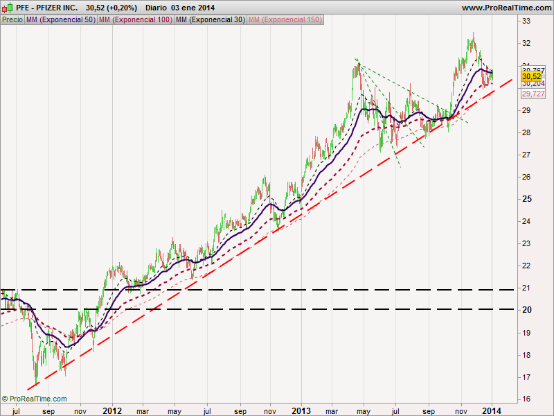Select the "MM (Exponencial 100)" legend label
This screenshot has width=554, height=416.
tap(136, 20)
